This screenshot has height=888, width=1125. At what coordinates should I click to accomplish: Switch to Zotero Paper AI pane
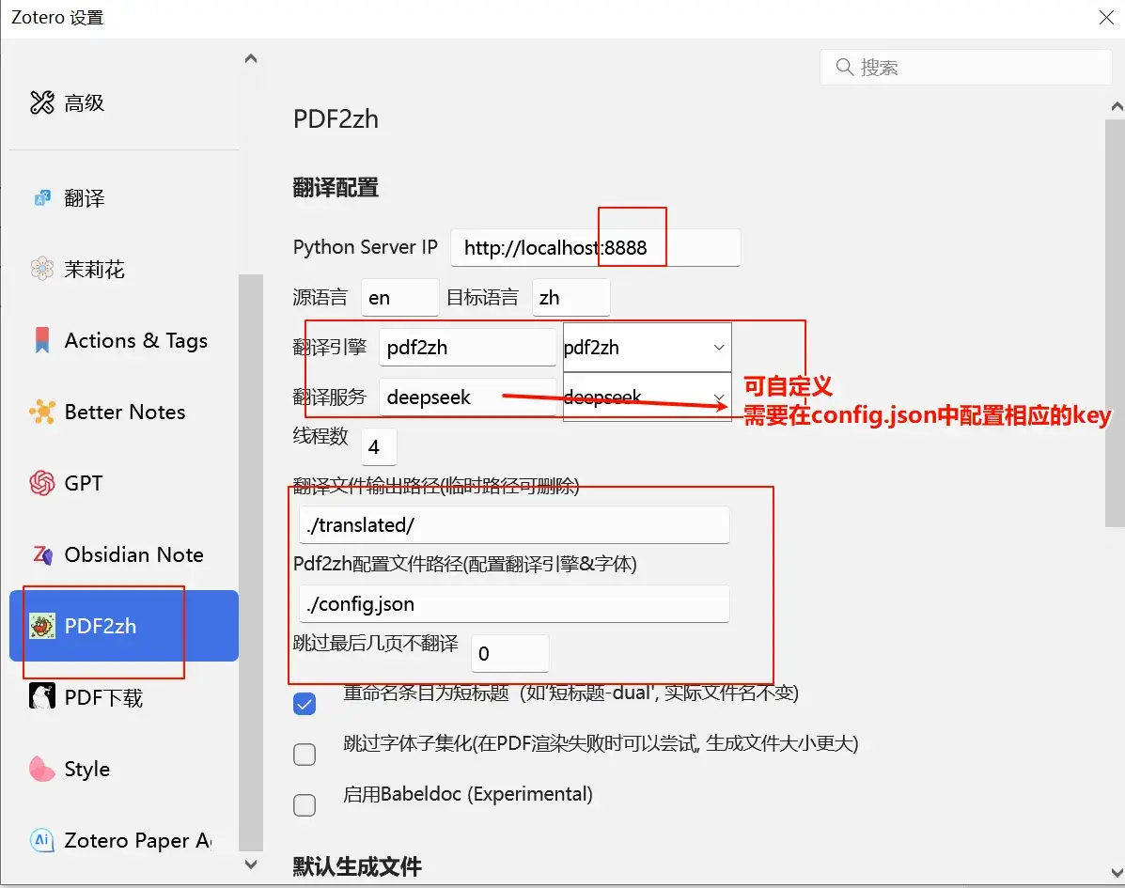click(122, 840)
